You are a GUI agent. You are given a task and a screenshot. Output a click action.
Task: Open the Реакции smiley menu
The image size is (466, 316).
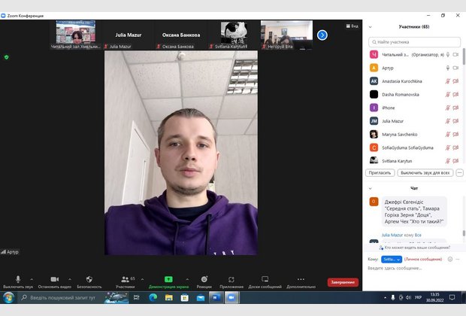204,282
